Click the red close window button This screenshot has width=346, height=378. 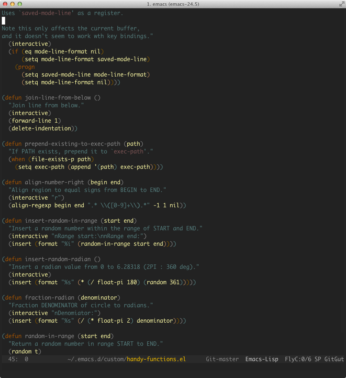click(5, 4)
